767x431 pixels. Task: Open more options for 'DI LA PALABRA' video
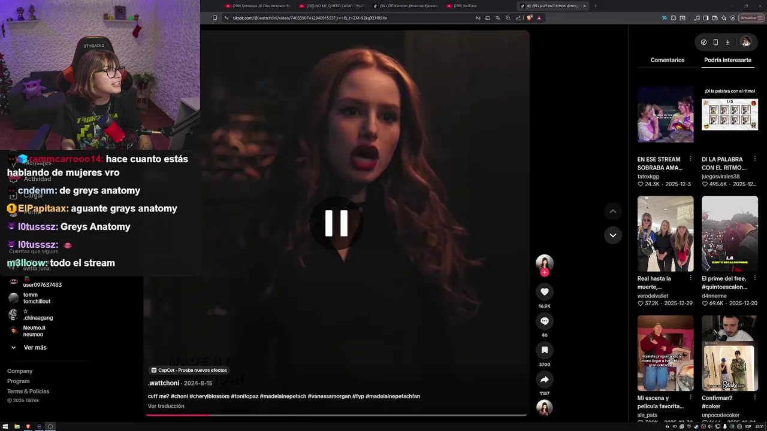click(754, 159)
